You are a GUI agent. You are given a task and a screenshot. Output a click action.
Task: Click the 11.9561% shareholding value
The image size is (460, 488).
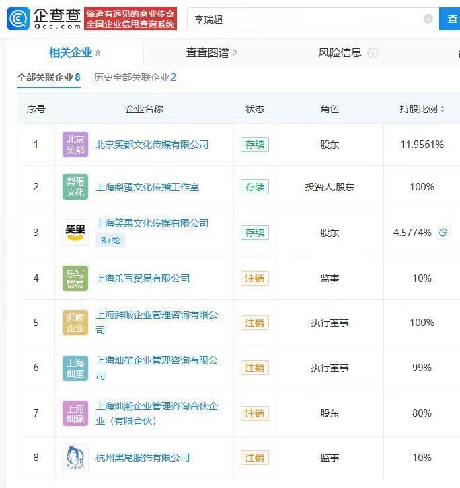422,145
